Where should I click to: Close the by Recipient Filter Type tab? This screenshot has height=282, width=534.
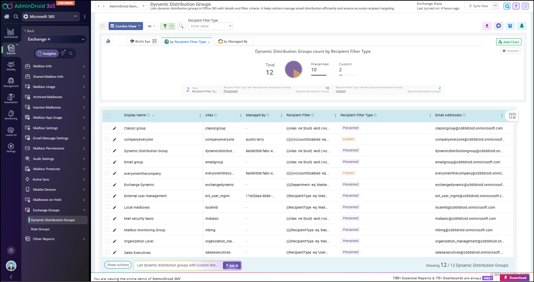coord(209,42)
